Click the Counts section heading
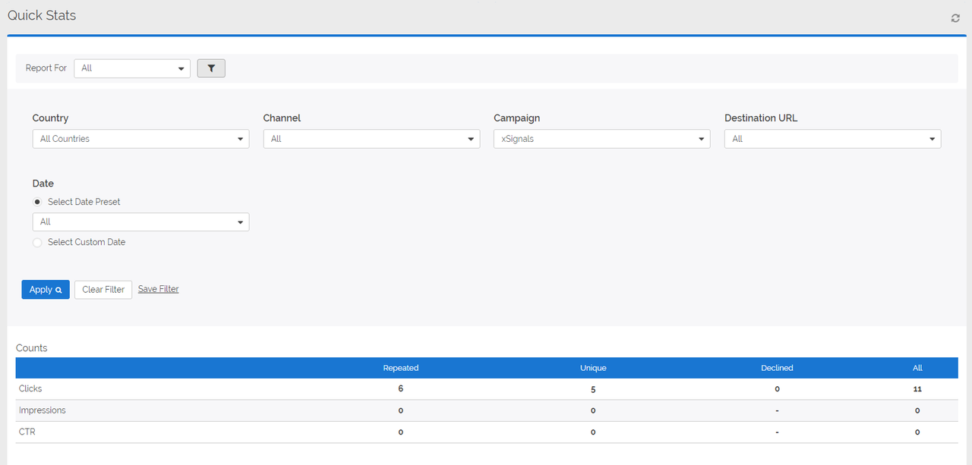972x465 pixels. tap(32, 348)
